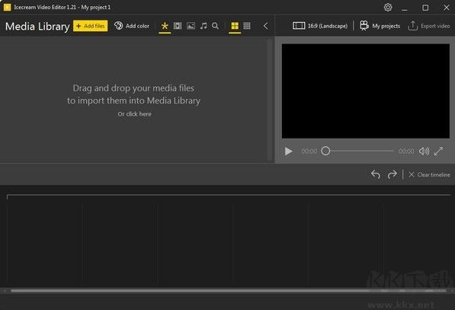The width and height of the screenshot is (455, 310).
Task: Click the preview seek slider handle
Action: click(325, 151)
